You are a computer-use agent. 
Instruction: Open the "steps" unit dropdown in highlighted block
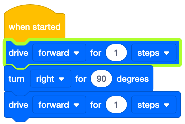149,53
